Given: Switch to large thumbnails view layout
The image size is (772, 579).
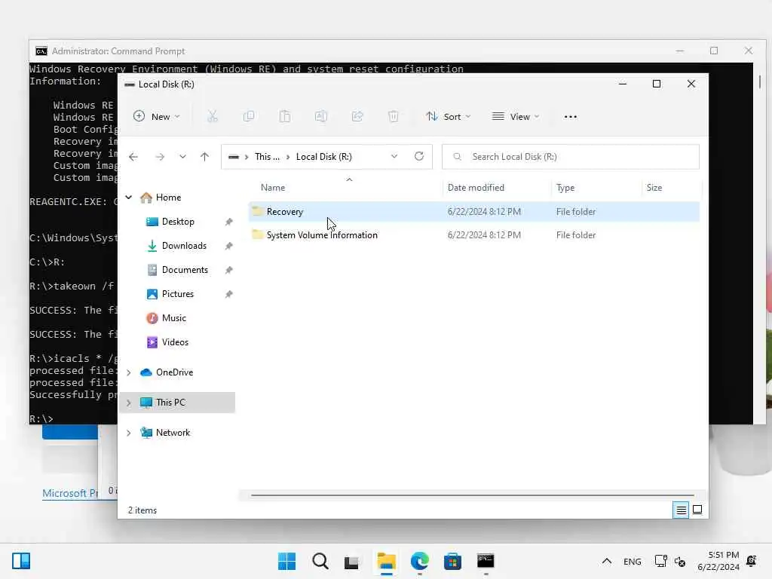Looking at the screenshot, I should 697,510.
